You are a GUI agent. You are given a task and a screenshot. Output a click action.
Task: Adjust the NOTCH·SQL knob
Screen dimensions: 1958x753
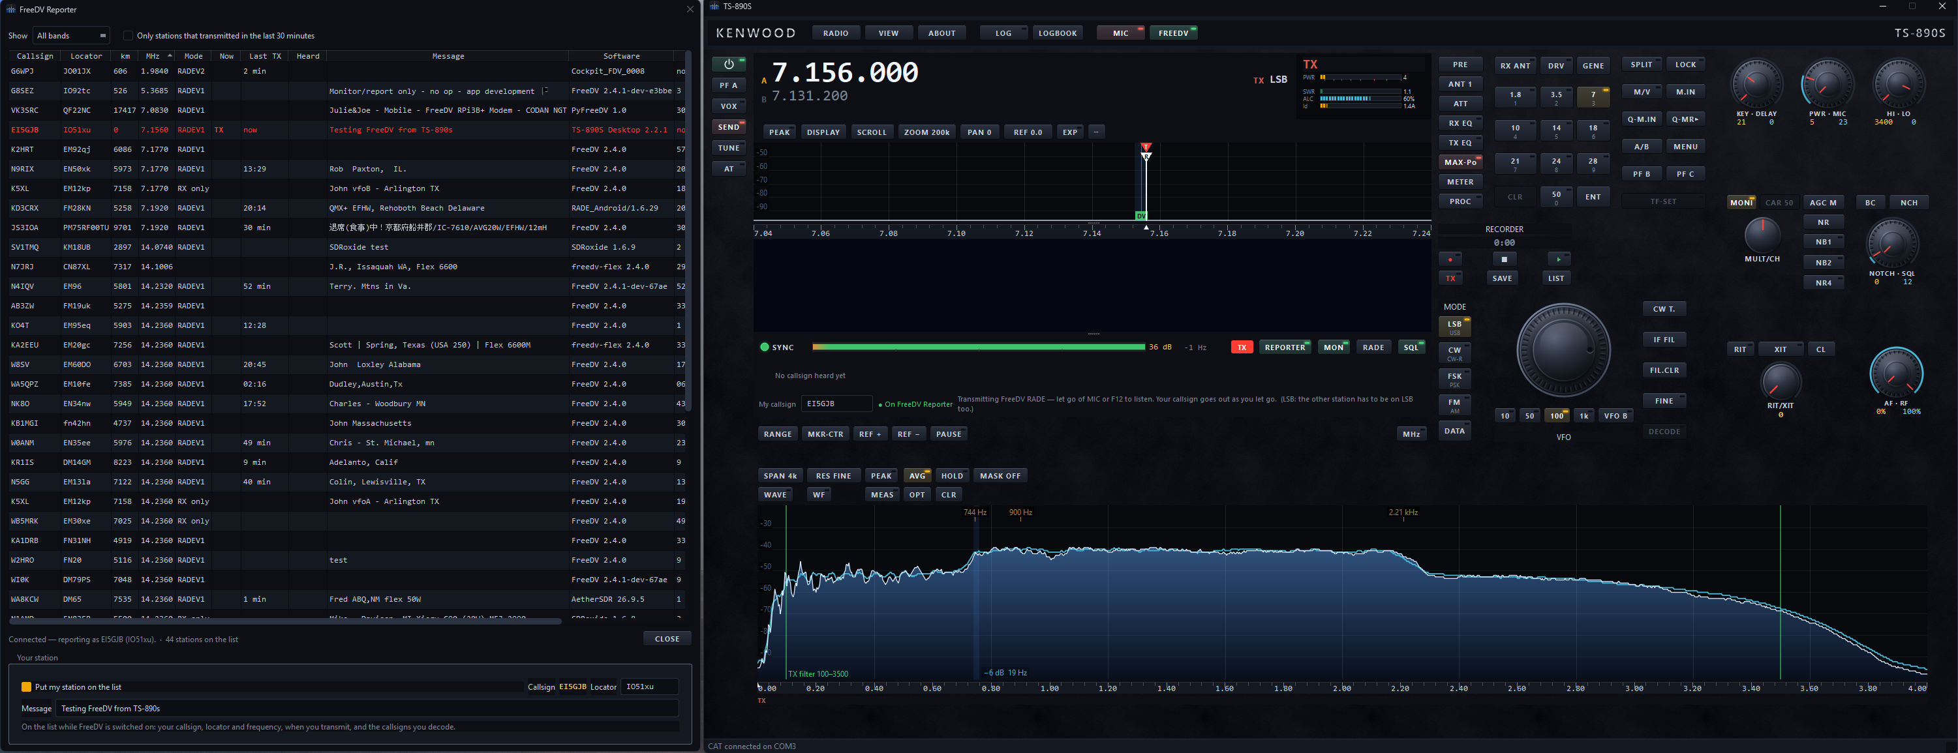1892,243
